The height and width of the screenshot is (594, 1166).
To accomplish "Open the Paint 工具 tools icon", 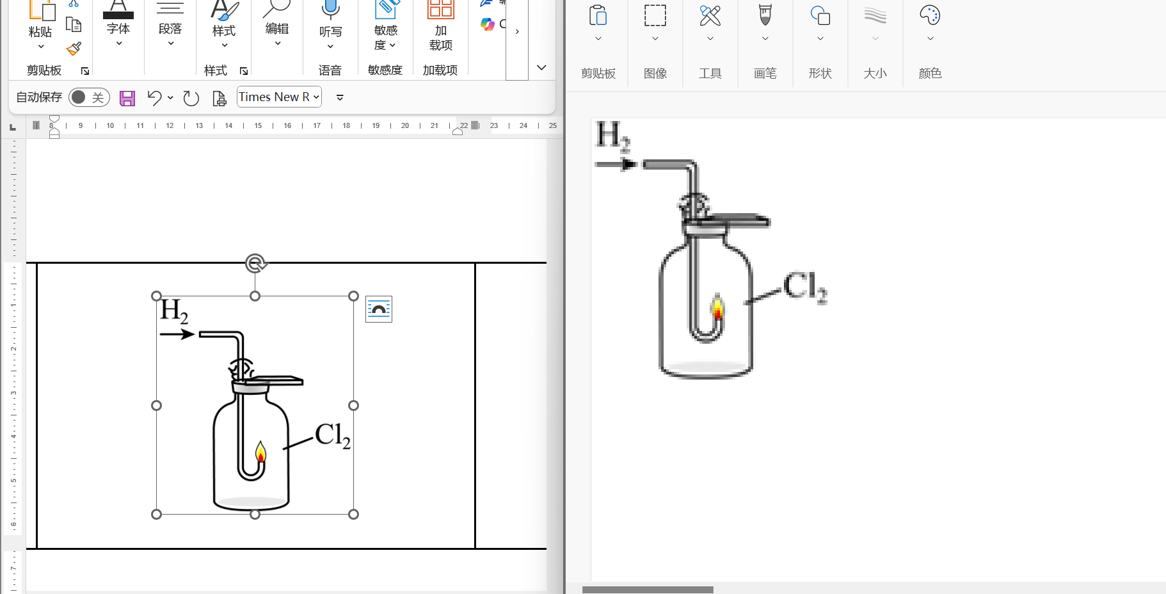I will (710, 15).
